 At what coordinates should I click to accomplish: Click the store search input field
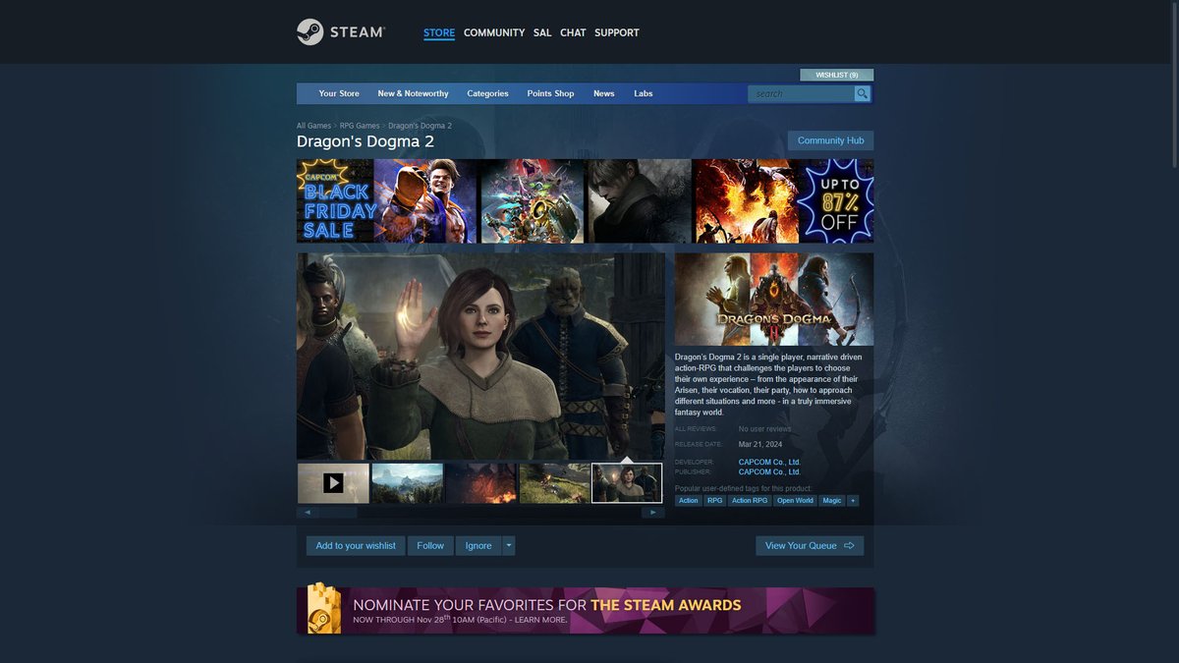[x=800, y=93]
